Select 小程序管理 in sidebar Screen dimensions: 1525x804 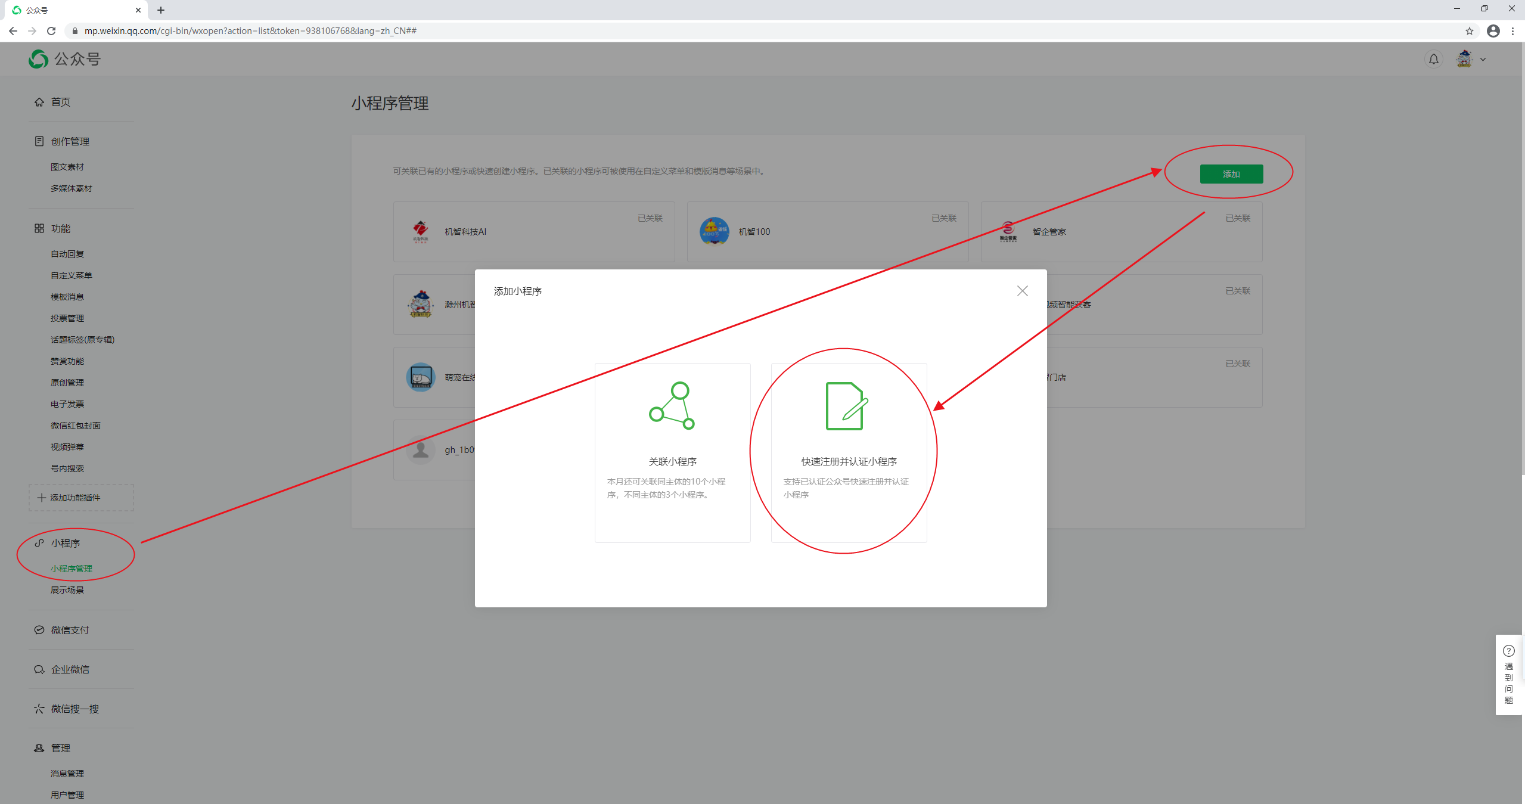coord(72,569)
